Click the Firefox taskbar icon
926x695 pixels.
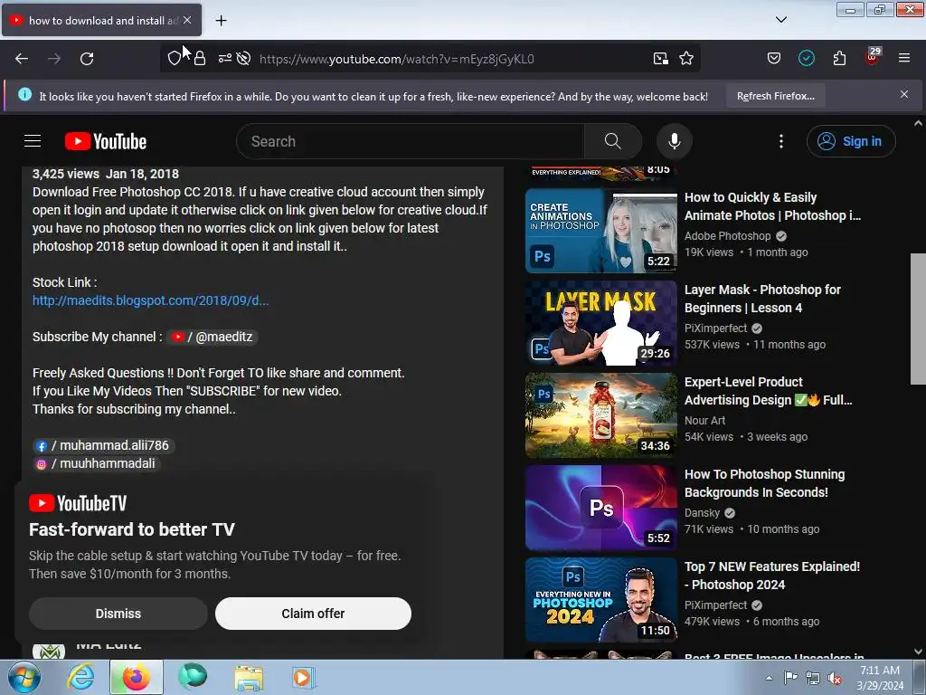(137, 677)
